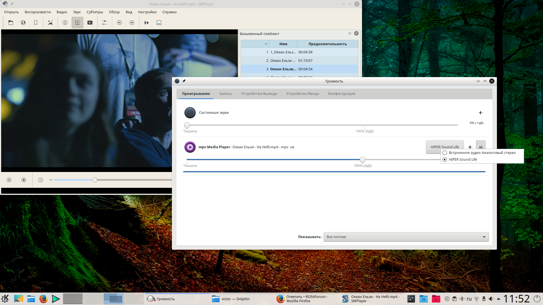This screenshot has height=305, width=543.
Task: Stop playback in SMPlayer
Action: (x=24, y=180)
